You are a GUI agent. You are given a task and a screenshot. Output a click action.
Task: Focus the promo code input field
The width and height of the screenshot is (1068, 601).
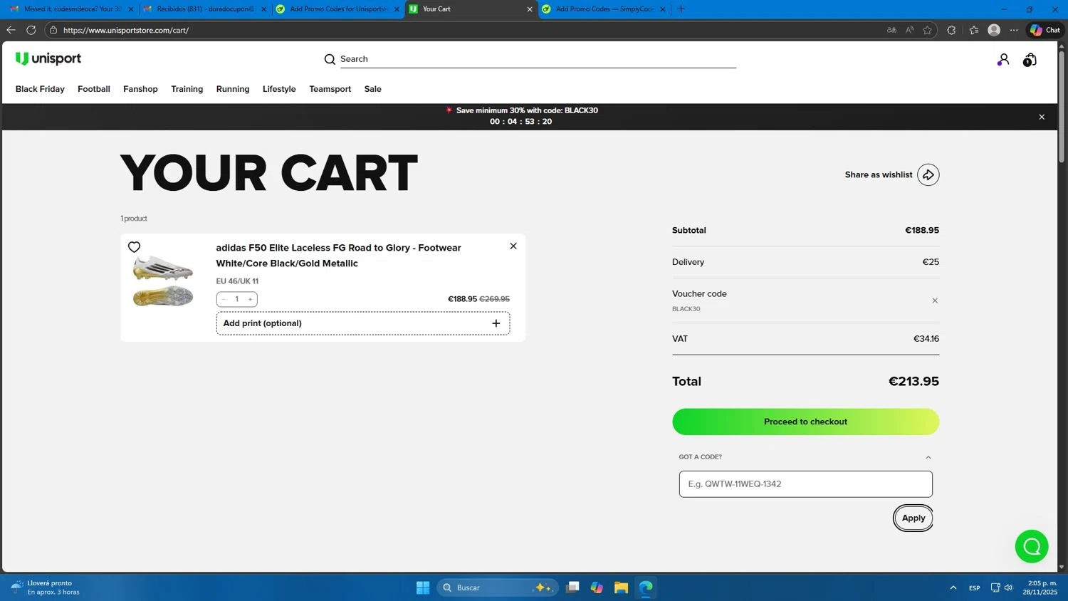[806, 484]
